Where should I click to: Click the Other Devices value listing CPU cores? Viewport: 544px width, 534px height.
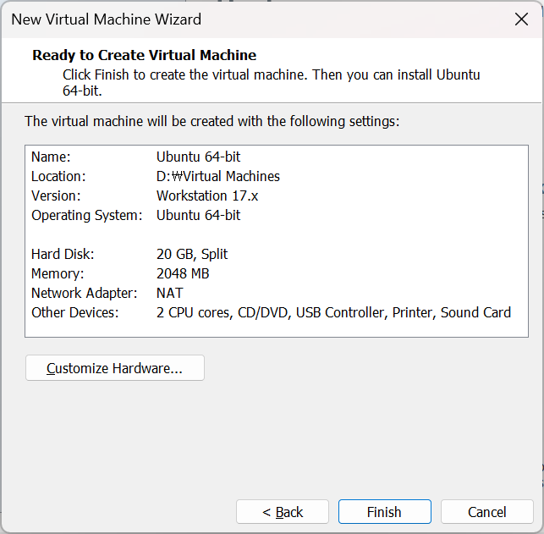pyautogui.click(x=333, y=312)
